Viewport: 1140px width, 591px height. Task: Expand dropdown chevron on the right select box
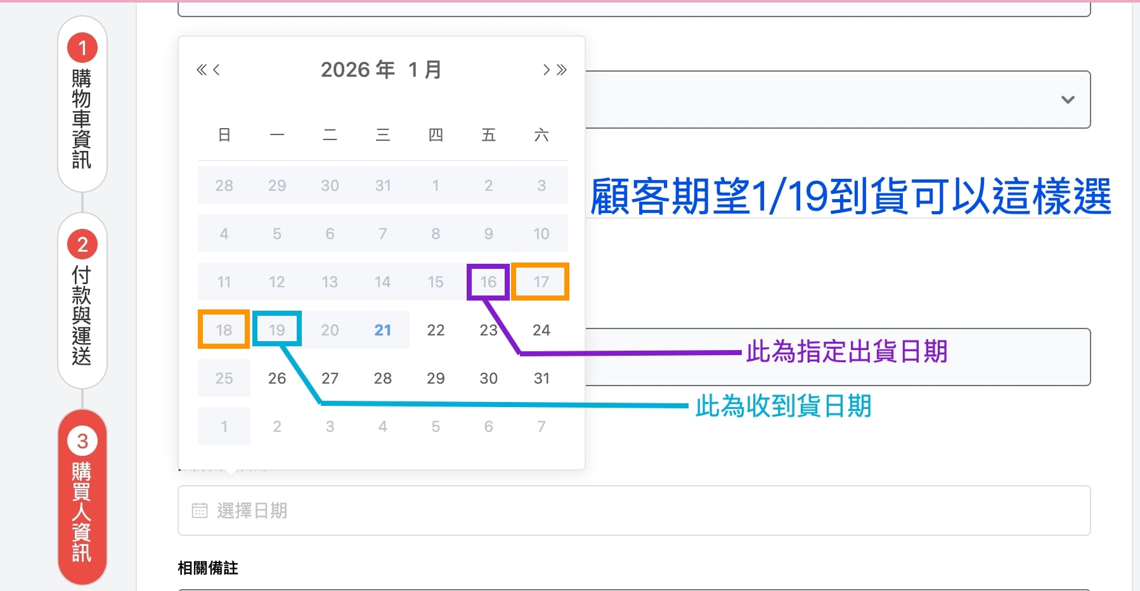[1068, 100]
